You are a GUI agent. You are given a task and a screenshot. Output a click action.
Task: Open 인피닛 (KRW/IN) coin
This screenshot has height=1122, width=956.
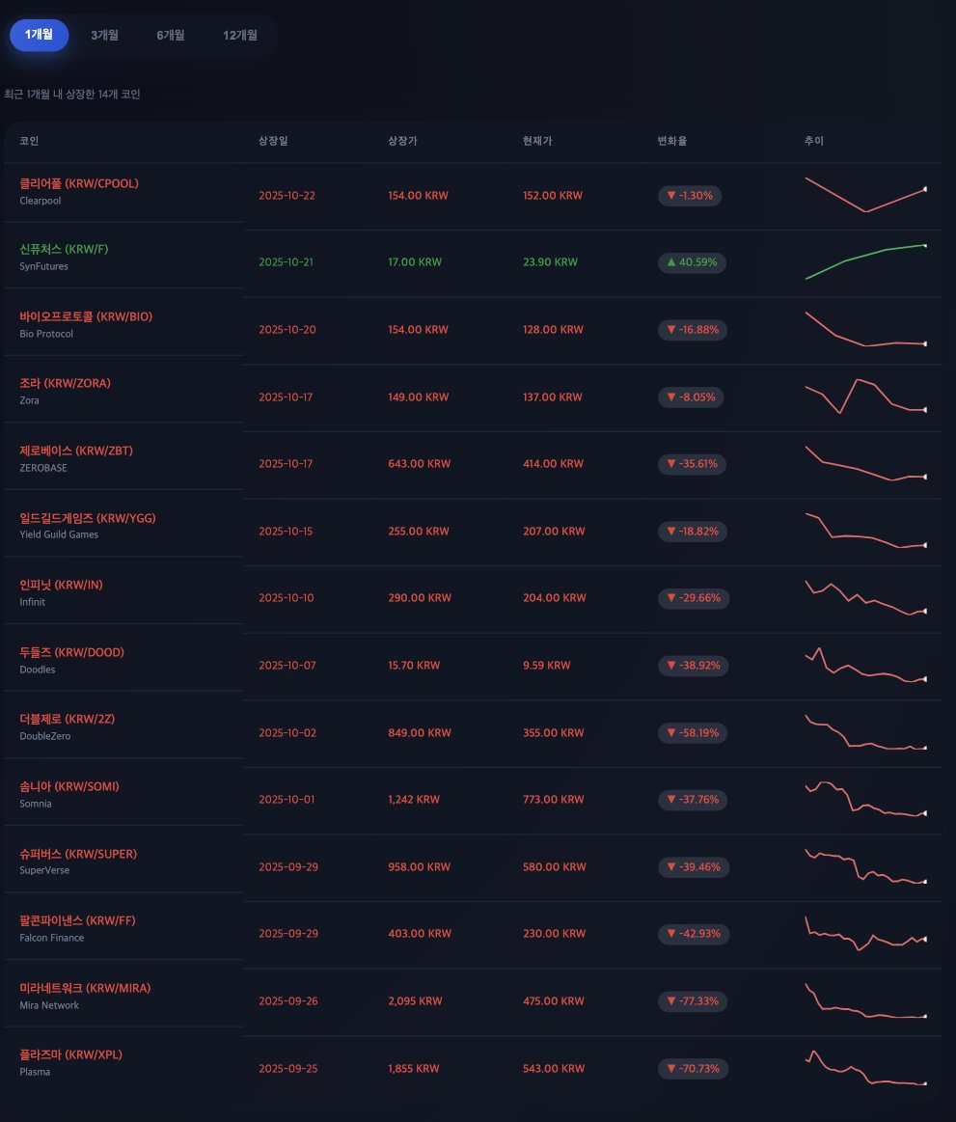point(61,585)
